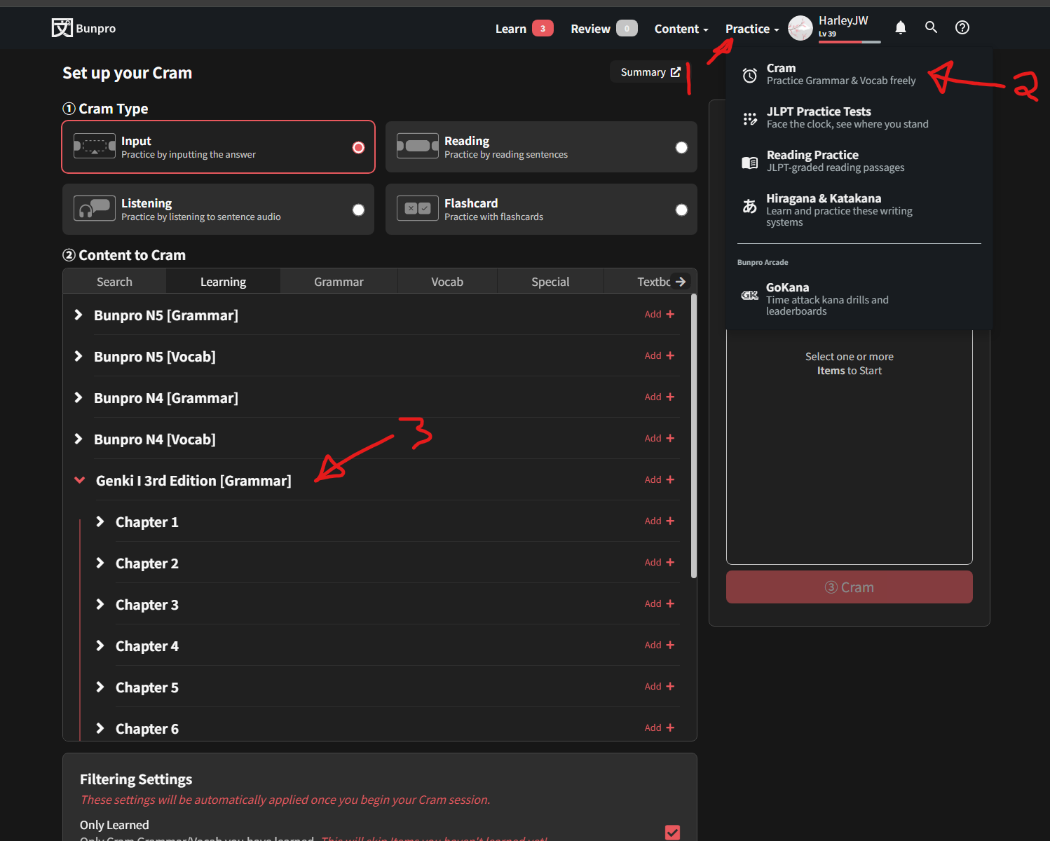The image size is (1050, 841).
Task: Click the Cram alarm clock icon
Action: point(750,75)
